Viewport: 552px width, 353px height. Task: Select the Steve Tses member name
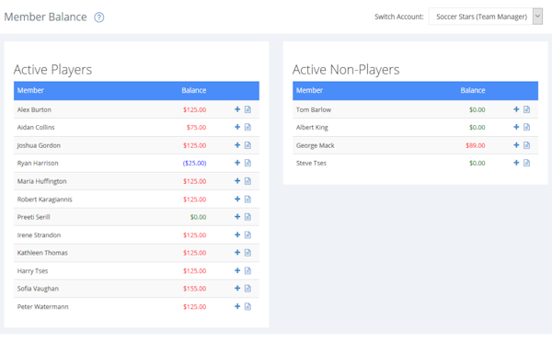pos(311,163)
